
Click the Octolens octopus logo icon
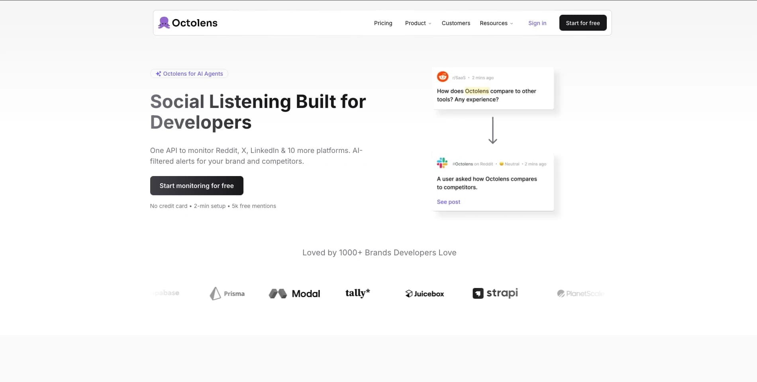point(164,23)
